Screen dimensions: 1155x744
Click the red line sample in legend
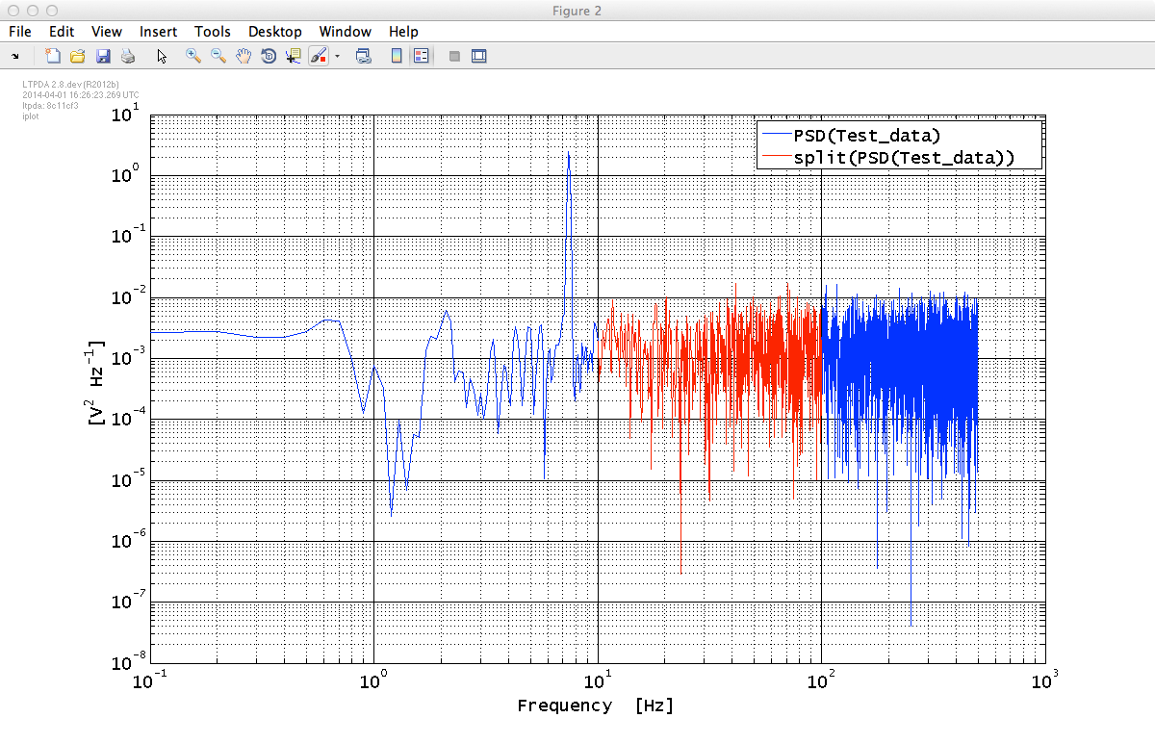pos(777,157)
